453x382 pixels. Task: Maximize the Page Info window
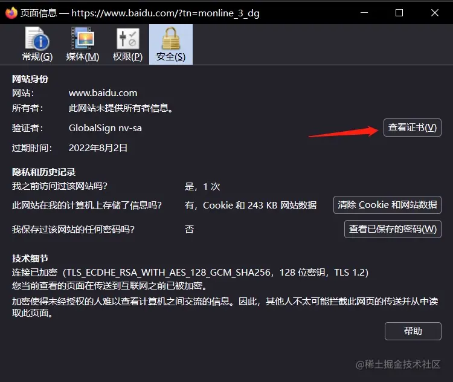tap(399, 13)
